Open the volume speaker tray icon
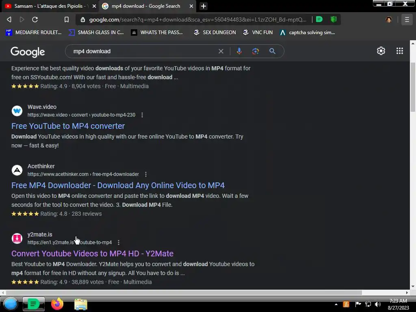Image resolution: width=416 pixels, height=312 pixels. point(378,304)
